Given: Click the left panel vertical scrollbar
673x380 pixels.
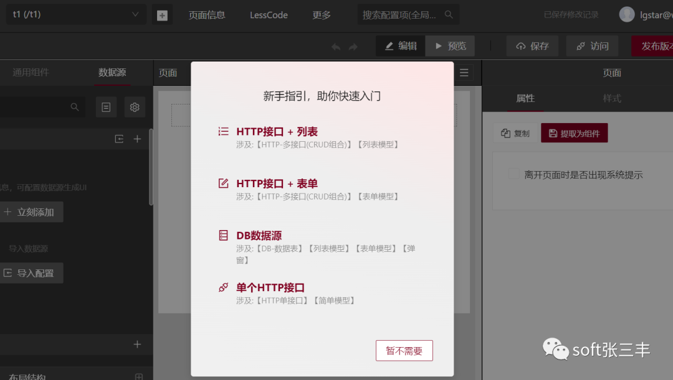Looking at the screenshot, I should (x=151, y=168).
